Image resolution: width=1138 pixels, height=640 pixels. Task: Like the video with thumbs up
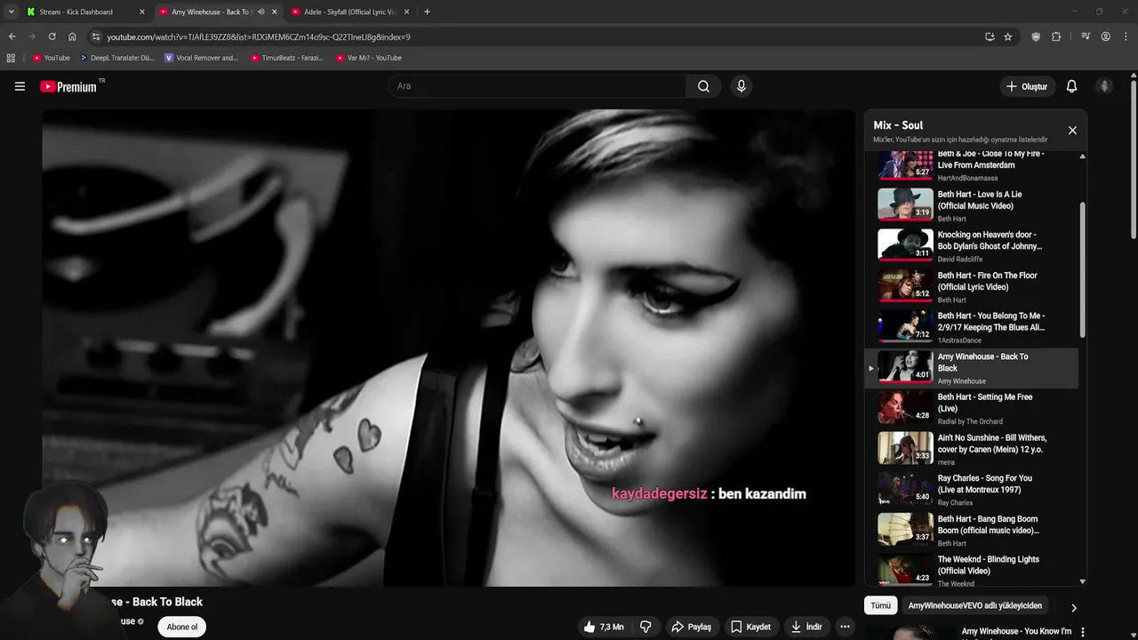click(603, 627)
